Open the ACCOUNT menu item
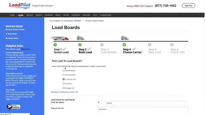This screenshot has height=115, width=205. [87, 15]
